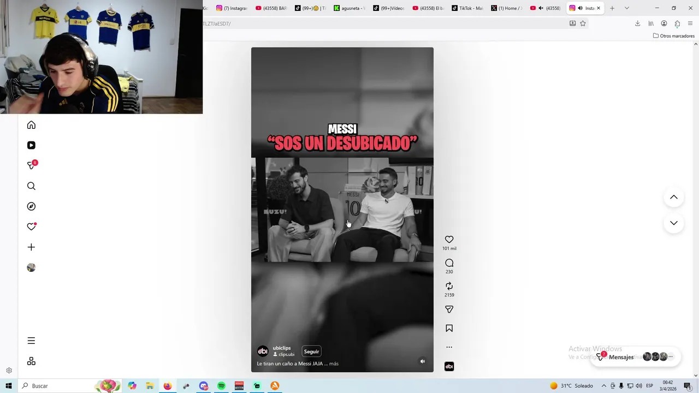Open a new browser tab

click(x=612, y=8)
